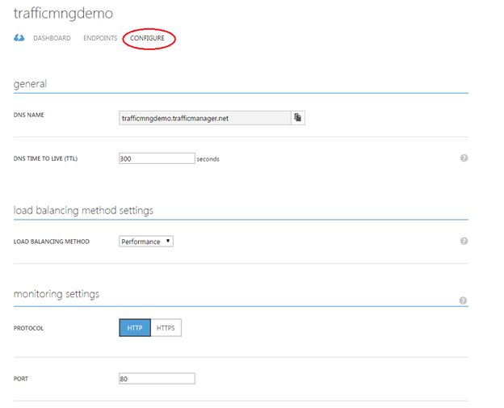
Task: Click the 'general' section heading
Action: (x=30, y=84)
